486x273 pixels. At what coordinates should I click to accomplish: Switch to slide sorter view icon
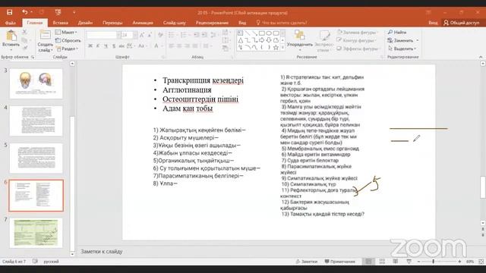pos(382,262)
